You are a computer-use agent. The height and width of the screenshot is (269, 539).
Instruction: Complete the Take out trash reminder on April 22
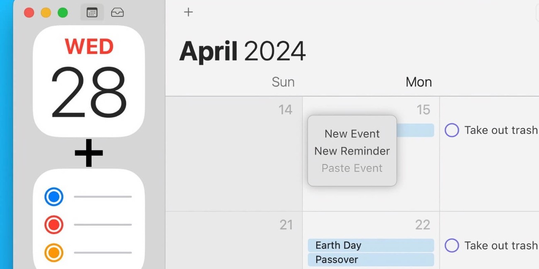[x=452, y=245]
